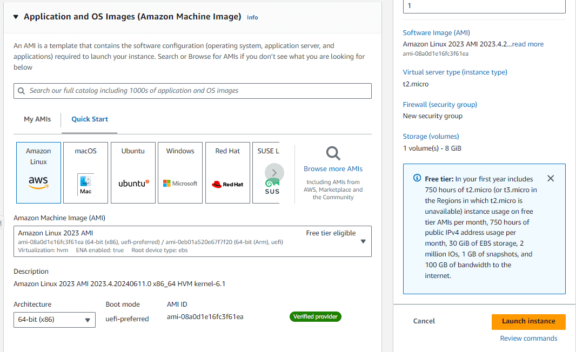The height and width of the screenshot is (352, 576).
Task: Open the Software Image (AMI) summary link
Action: coord(437,33)
